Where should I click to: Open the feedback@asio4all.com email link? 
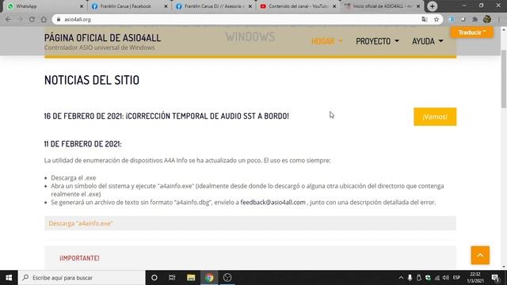pyautogui.click(x=273, y=203)
